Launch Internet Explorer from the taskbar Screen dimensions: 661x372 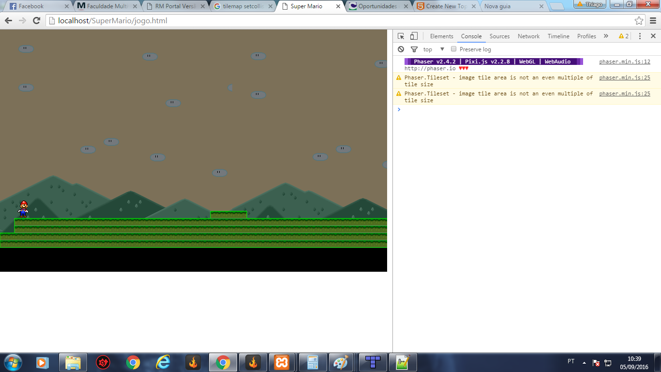[x=163, y=362]
